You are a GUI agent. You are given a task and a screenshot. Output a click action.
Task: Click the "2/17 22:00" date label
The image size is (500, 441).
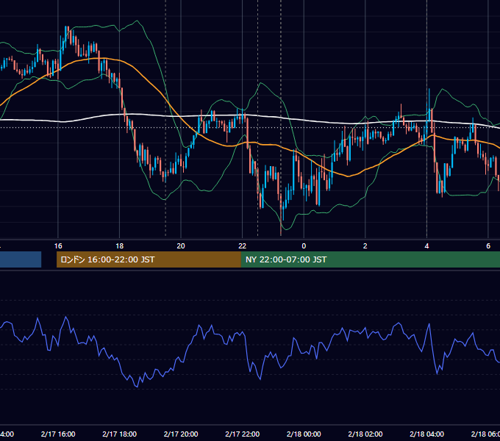243,434
